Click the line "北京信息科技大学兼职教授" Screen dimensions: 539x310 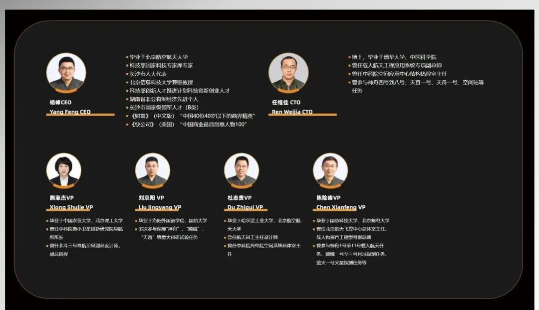tap(161, 82)
